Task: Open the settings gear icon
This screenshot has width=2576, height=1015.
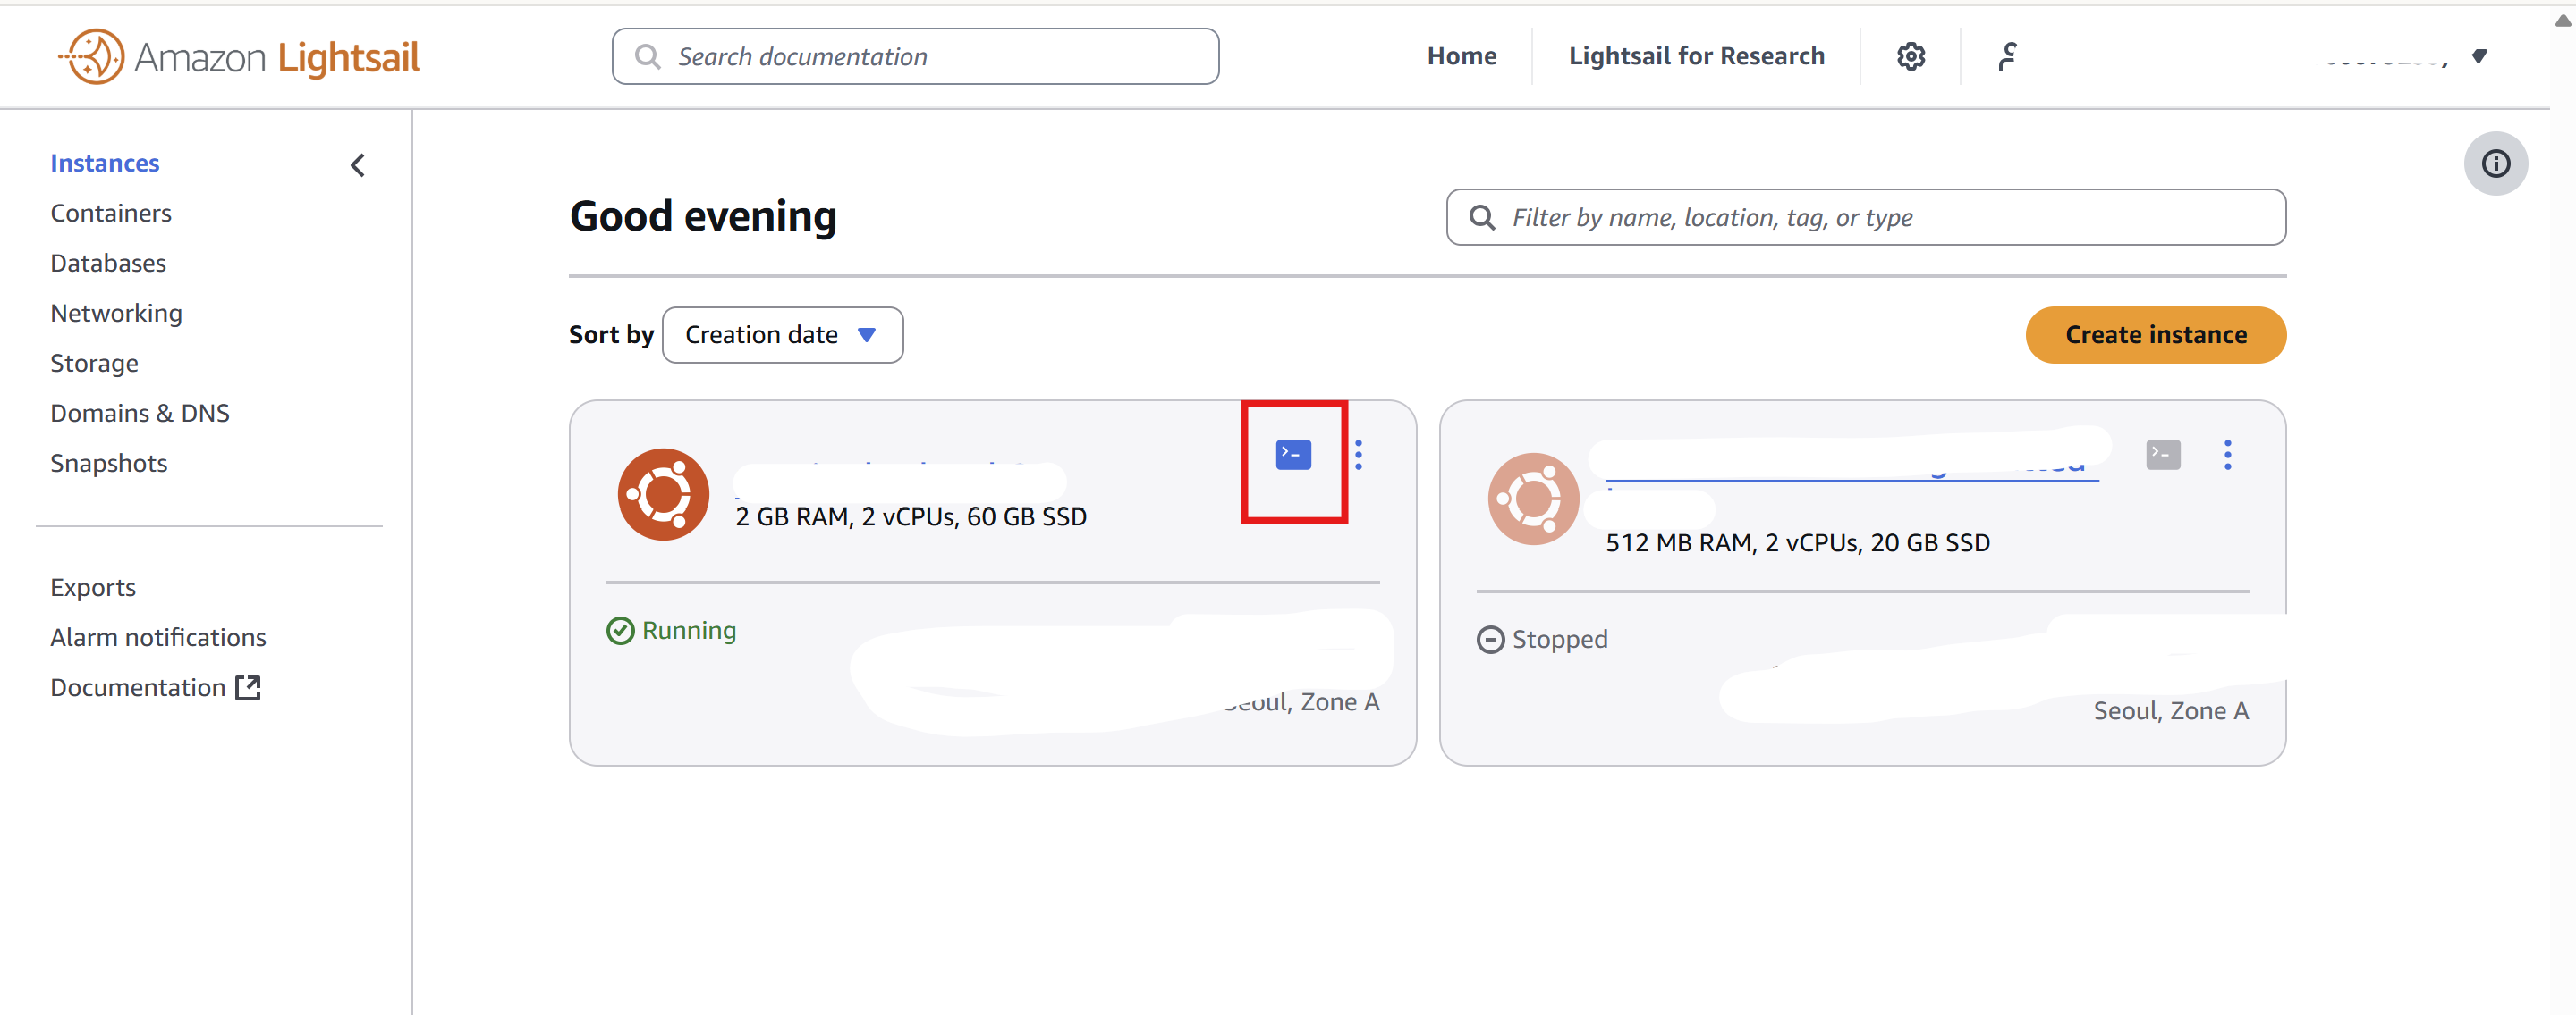Action: pyautogui.click(x=1910, y=56)
